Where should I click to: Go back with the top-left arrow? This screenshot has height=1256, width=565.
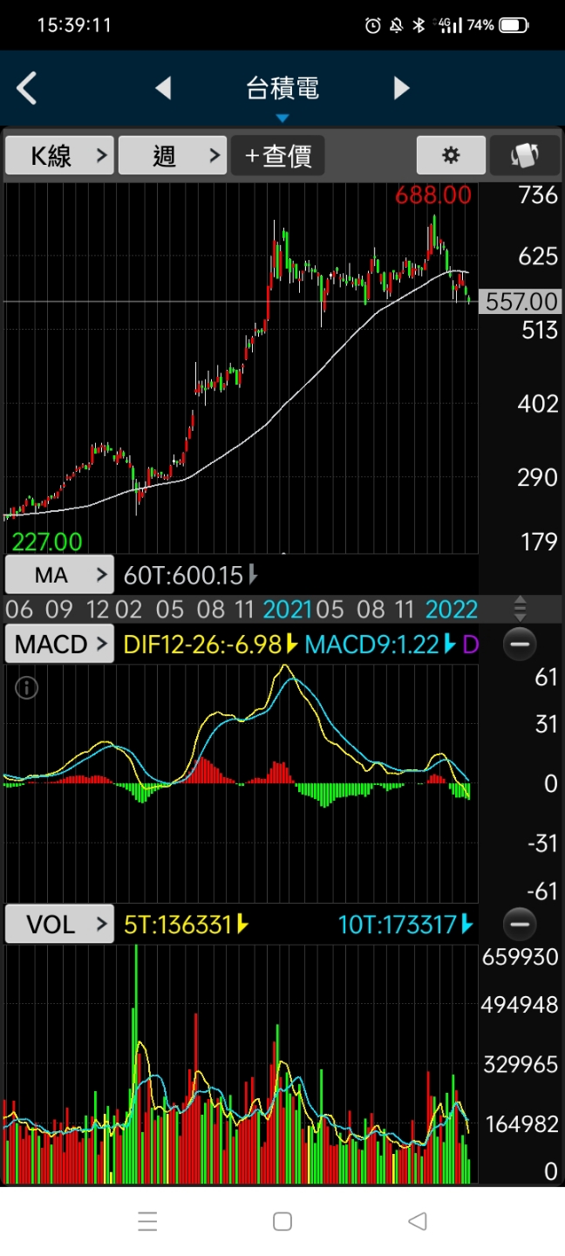click(27, 88)
